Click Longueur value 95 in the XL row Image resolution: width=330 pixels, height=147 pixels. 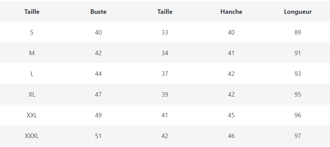tap(298, 95)
